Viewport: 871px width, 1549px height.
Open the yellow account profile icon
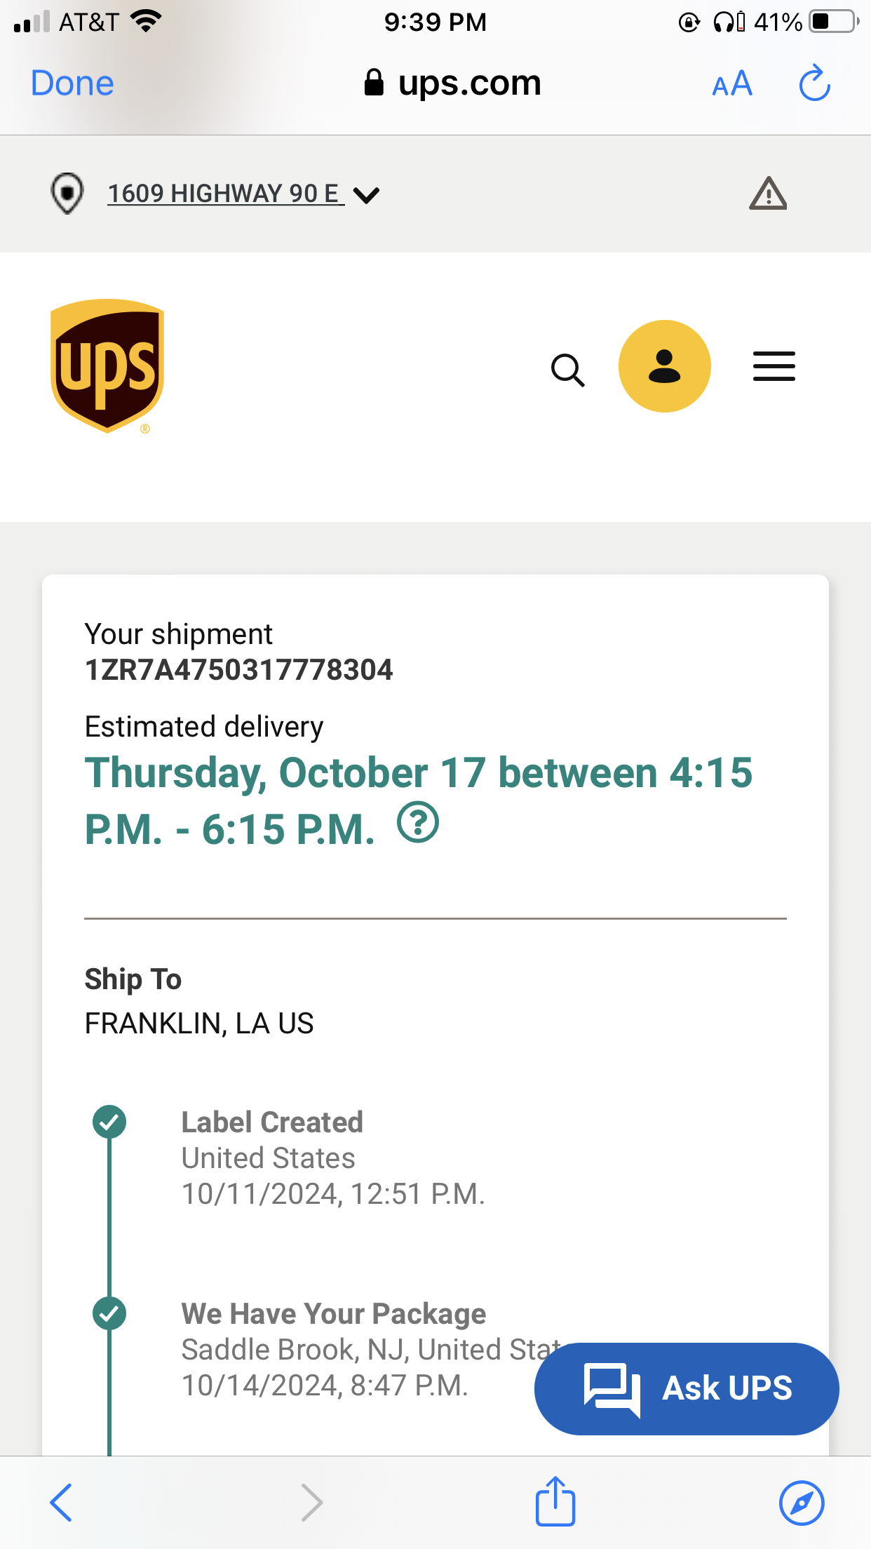point(664,366)
